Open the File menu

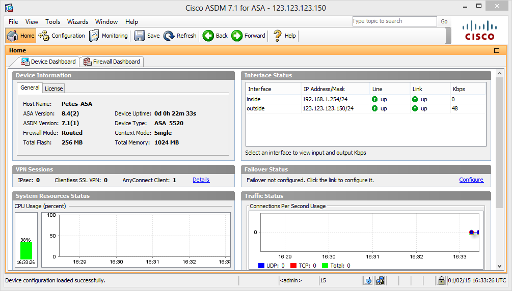pos(13,22)
